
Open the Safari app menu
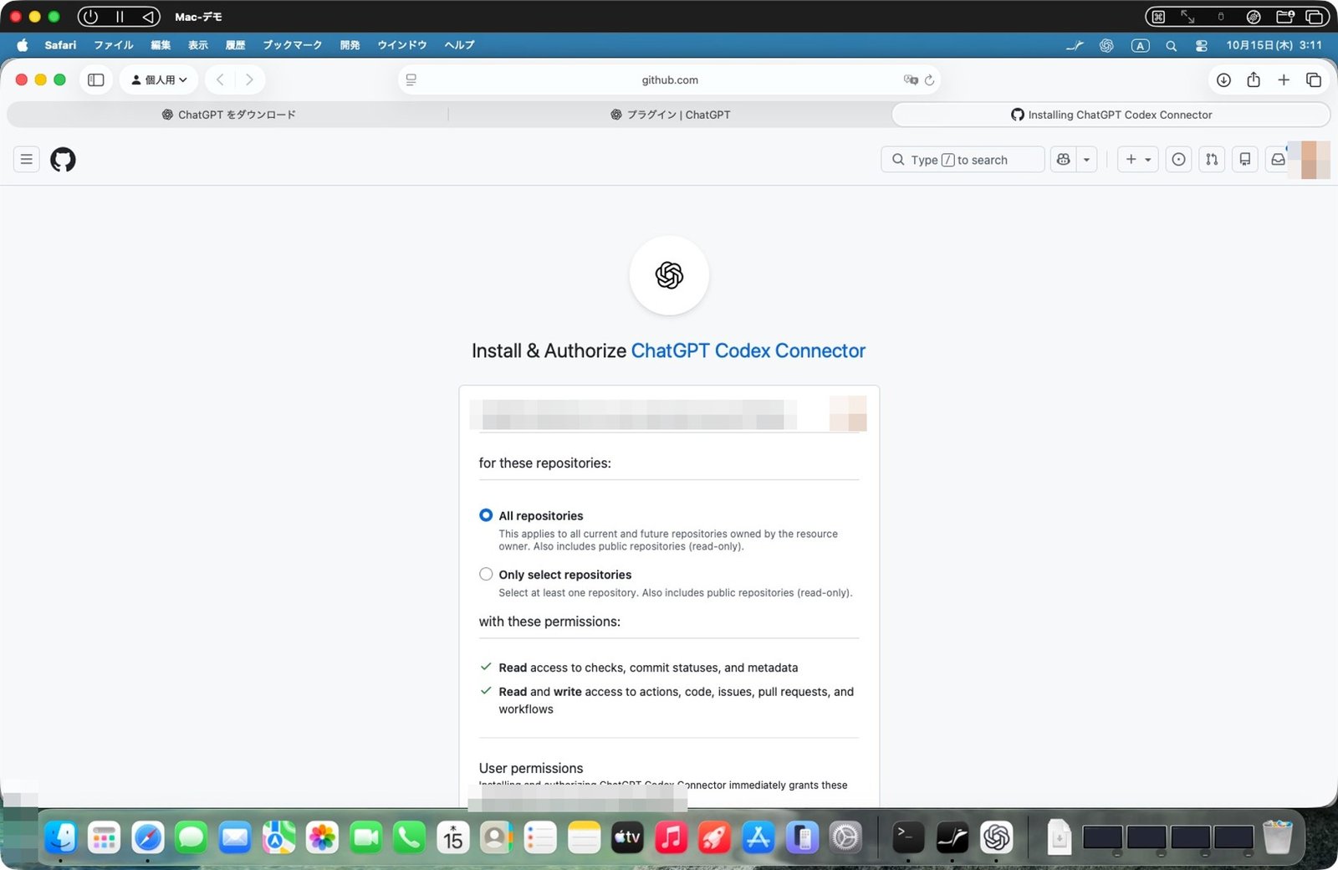click(x=60, y=45)
